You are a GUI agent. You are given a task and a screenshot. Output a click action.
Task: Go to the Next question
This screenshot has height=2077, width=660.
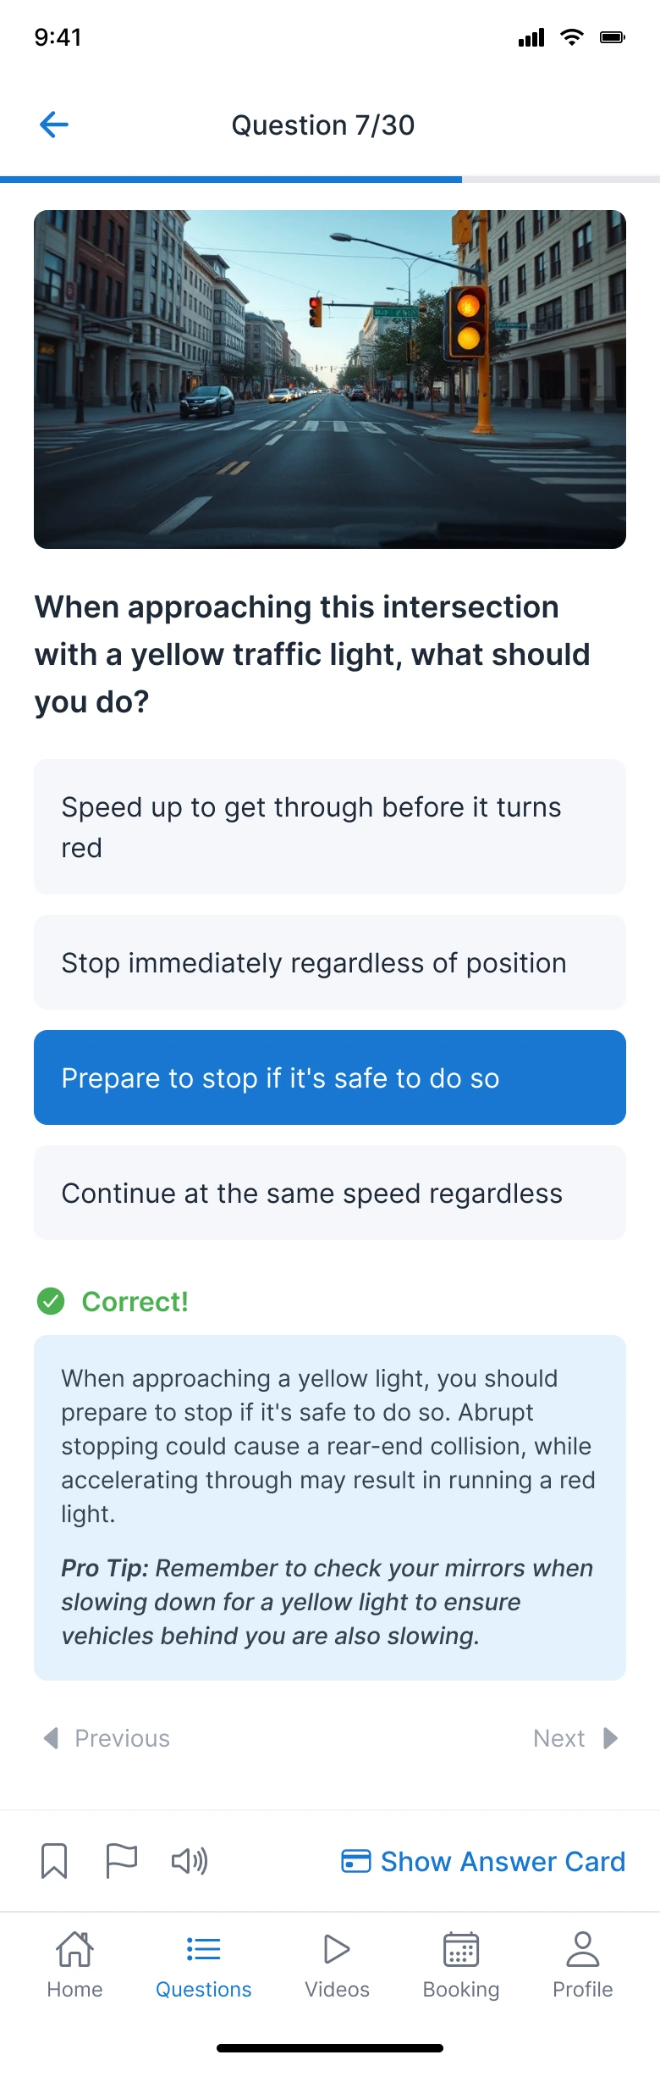coord(559,1738)
